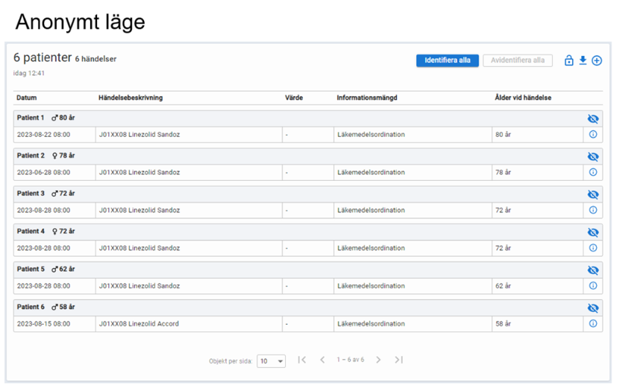Click the date 2023-08-15 08:00
This screenshot has height=388, width=617.
point(43,324)
